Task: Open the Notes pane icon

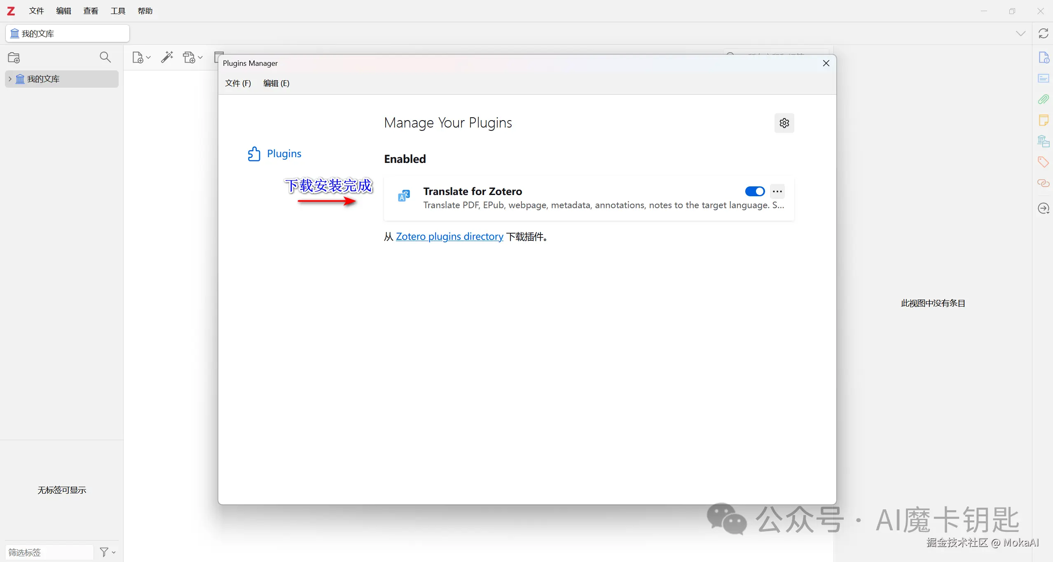Action: [1043, 120]
